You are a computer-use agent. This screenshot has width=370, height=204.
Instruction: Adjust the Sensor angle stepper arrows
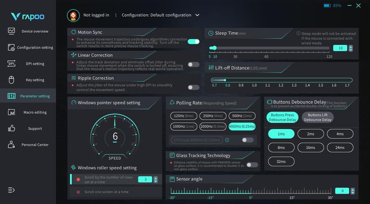pyautogui.click(x=353, y=191)
